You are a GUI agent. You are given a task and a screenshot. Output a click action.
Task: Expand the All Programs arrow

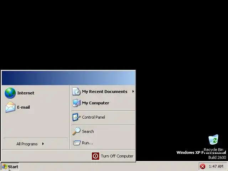(43, 144)
